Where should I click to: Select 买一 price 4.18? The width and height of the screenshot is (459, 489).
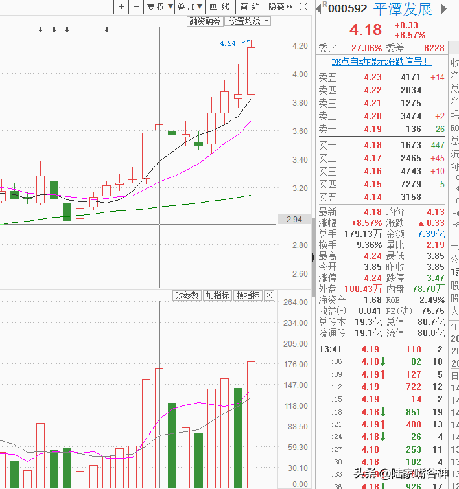[373, 145]
